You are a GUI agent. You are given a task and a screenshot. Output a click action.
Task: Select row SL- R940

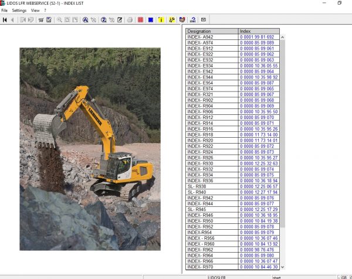(x=232, y=192)
